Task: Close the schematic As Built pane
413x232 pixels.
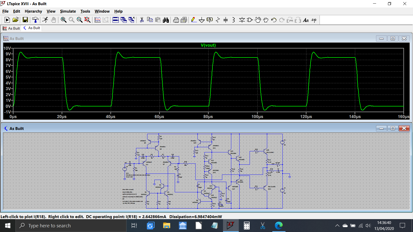Action: pos(404,128)
